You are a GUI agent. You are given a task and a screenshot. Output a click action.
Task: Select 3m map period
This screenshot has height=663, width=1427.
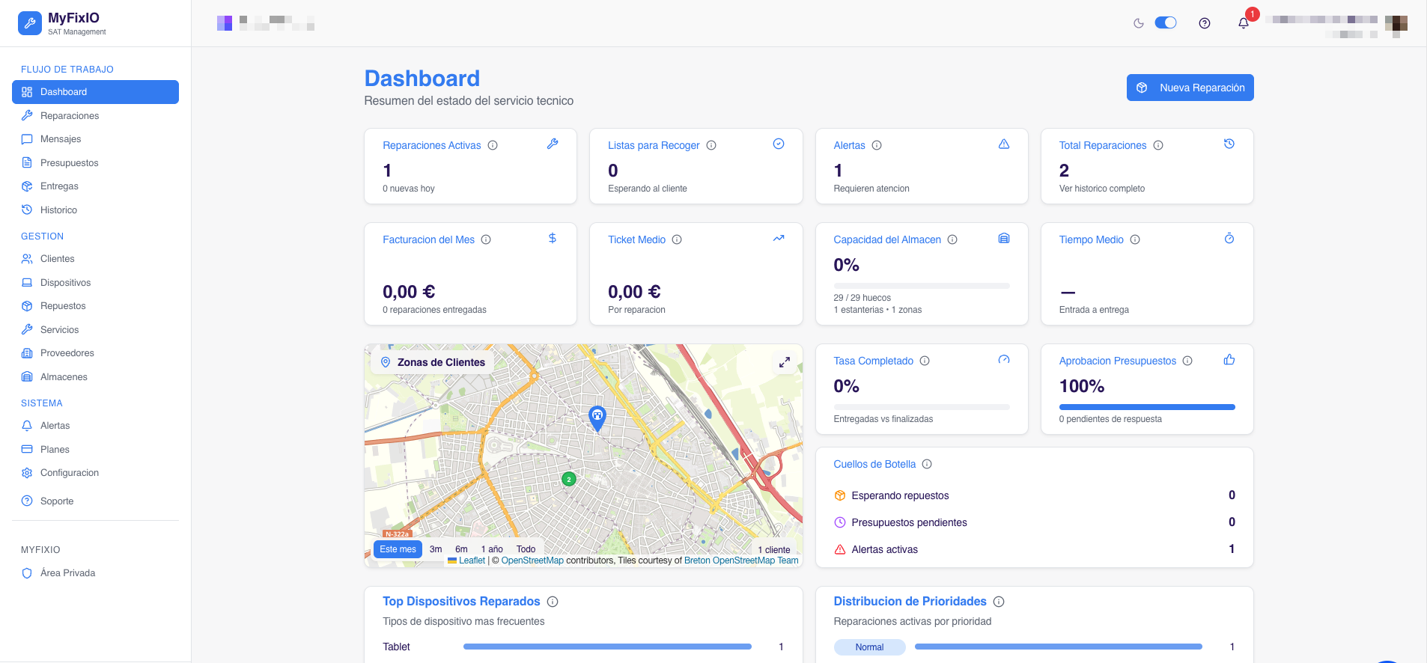click(436, 549)
